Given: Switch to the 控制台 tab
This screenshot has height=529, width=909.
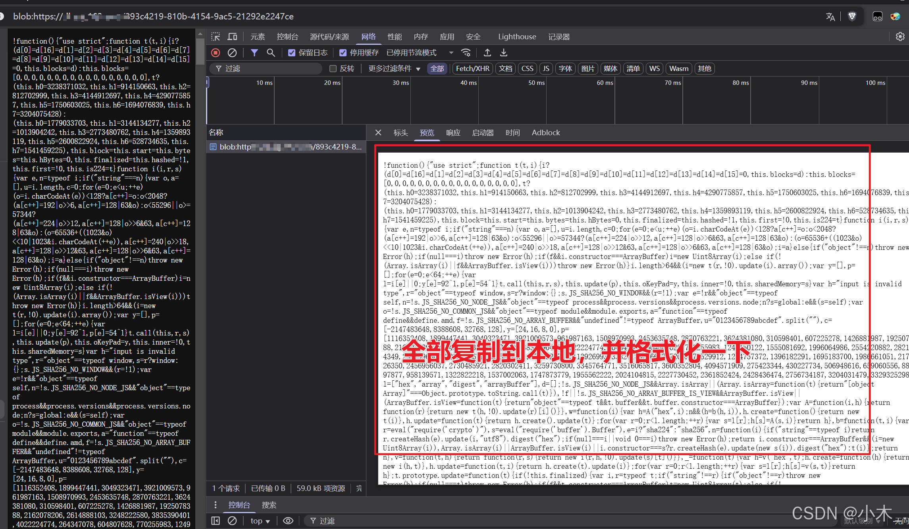Looking at the screenshot, I should pos(287,37).
